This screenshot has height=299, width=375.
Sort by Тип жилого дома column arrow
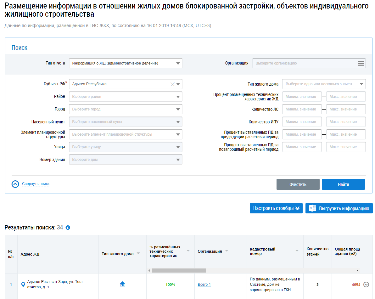tap(138, 254)
